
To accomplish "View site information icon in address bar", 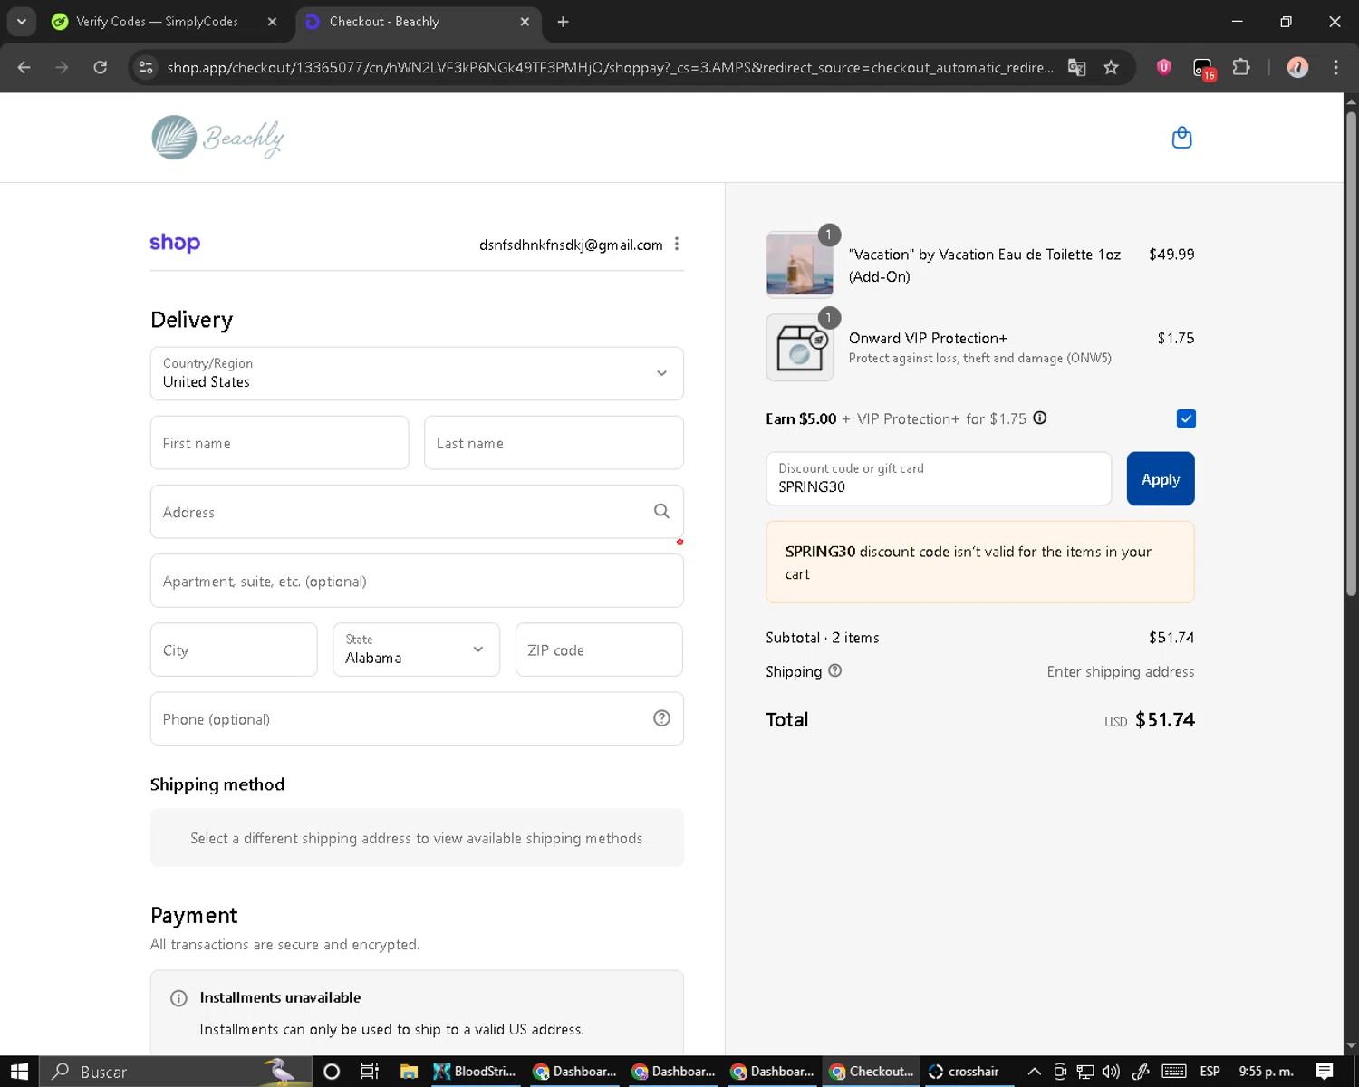I will tap(146, 67).
